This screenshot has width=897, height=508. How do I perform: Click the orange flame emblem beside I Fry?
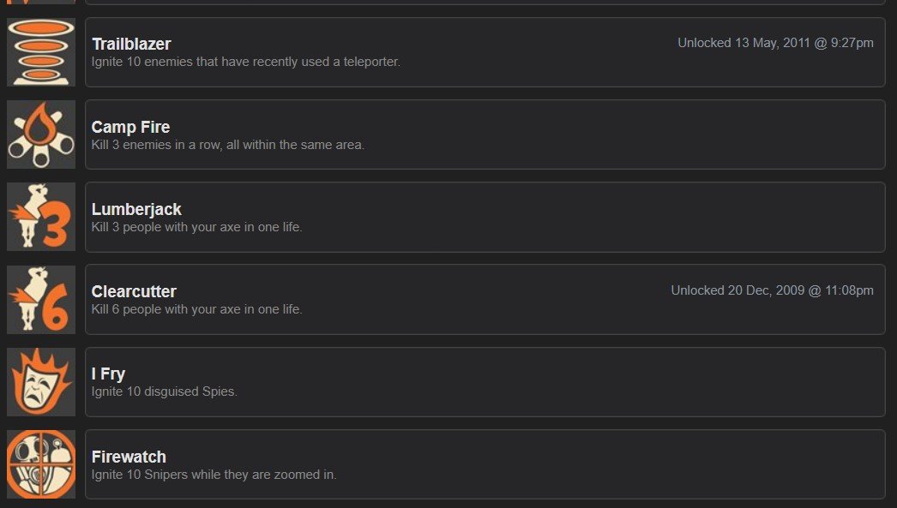tap(40, 382)
